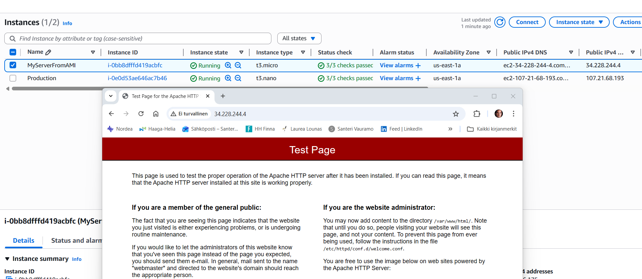Go to browser home page icon
This screenshot has width=642, height=279.
point(156,114)
